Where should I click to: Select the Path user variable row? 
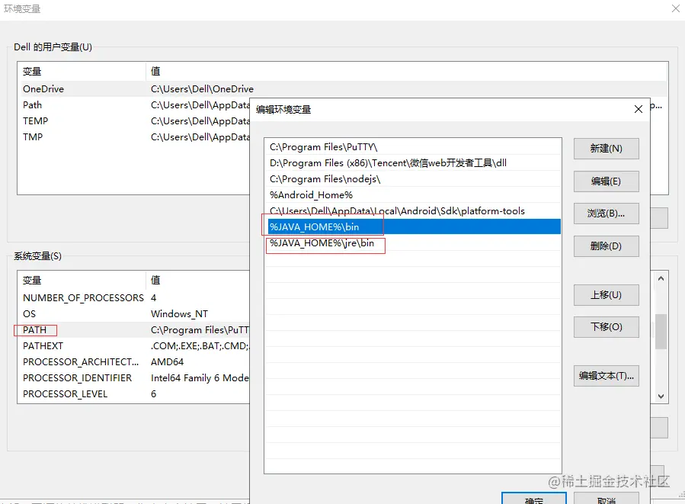pyautogui.click(x=135, y=105)
